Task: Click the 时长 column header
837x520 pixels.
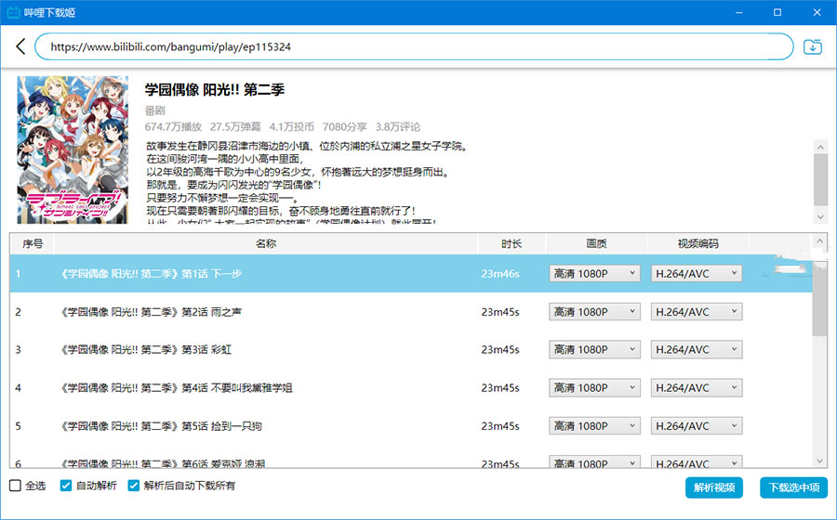Action: [x=511, y=244]
